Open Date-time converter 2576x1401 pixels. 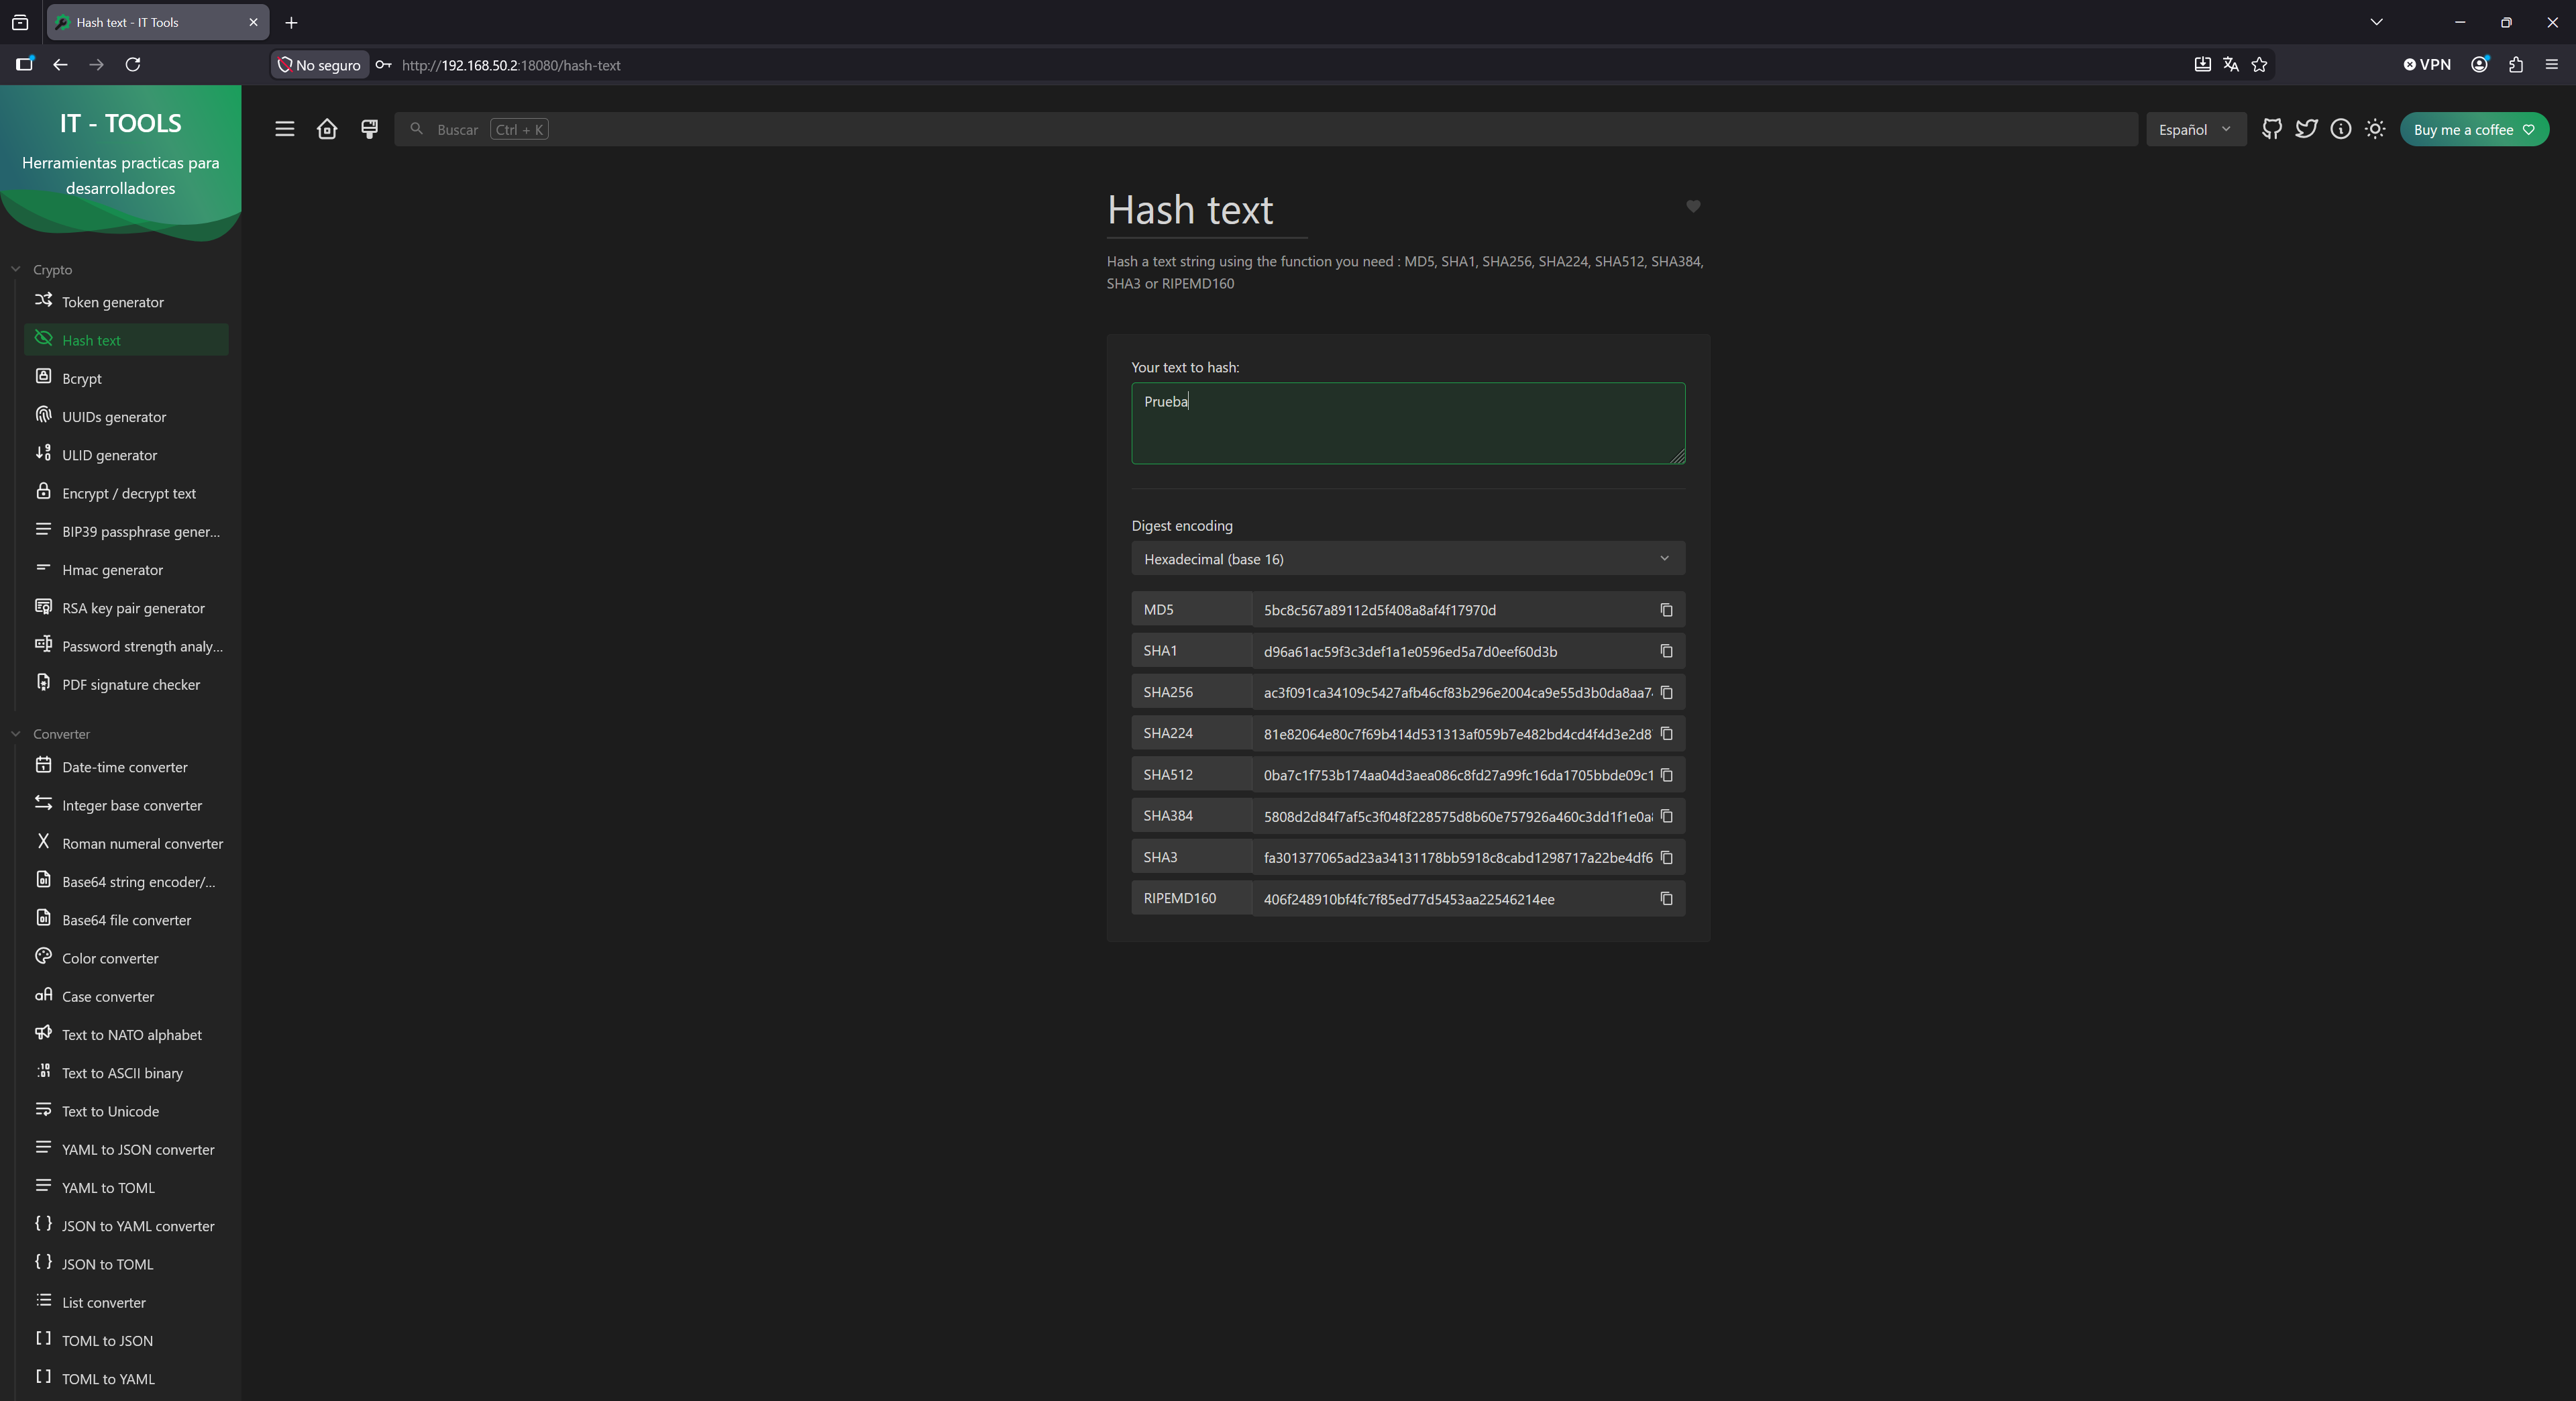click(126, 767)
